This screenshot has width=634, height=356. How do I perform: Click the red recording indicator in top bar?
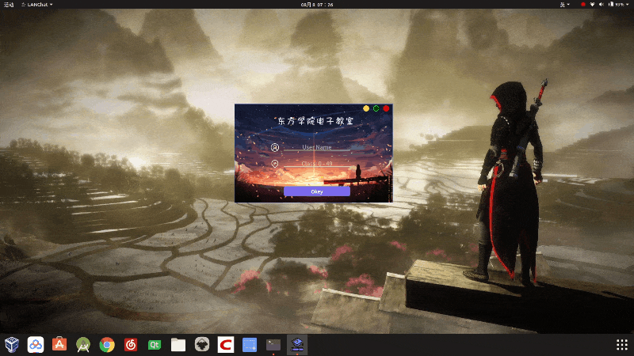click(583, 5)
